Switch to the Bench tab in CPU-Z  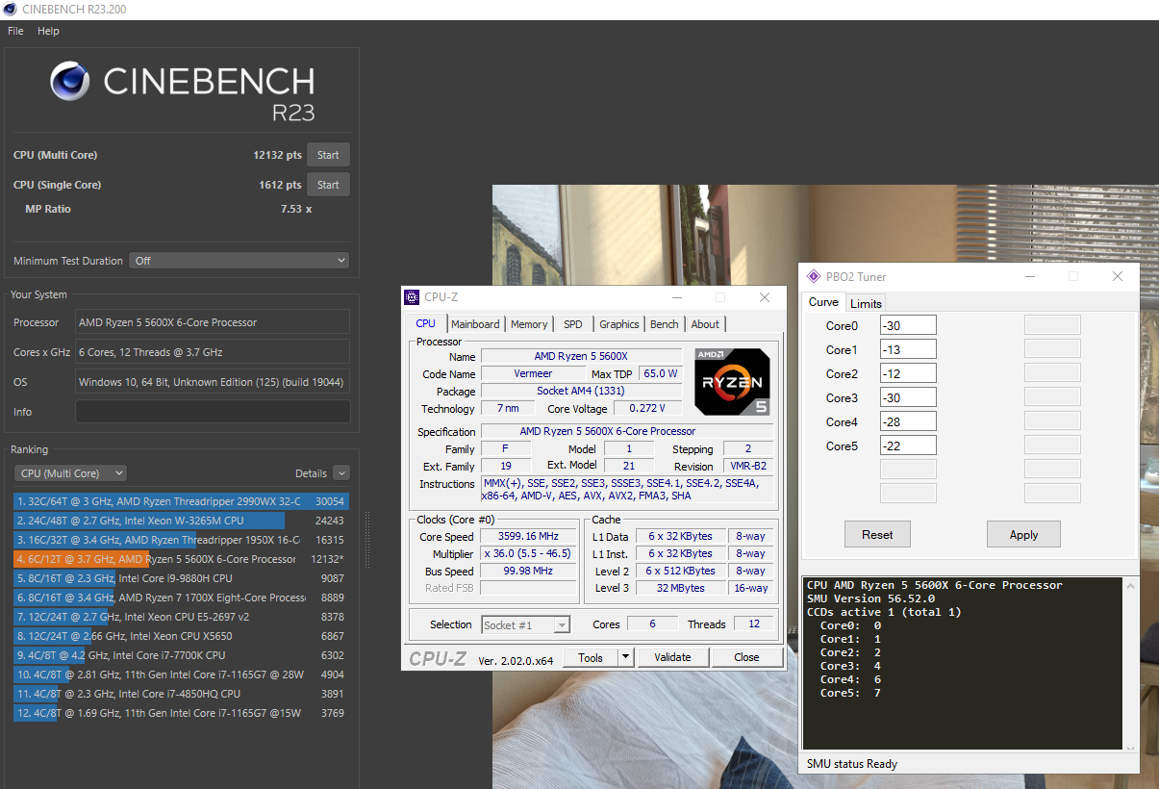[664, 324]
